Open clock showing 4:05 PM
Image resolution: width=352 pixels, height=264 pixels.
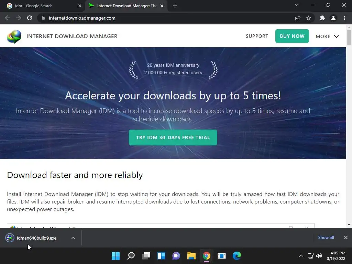click(x=336, y=256)
